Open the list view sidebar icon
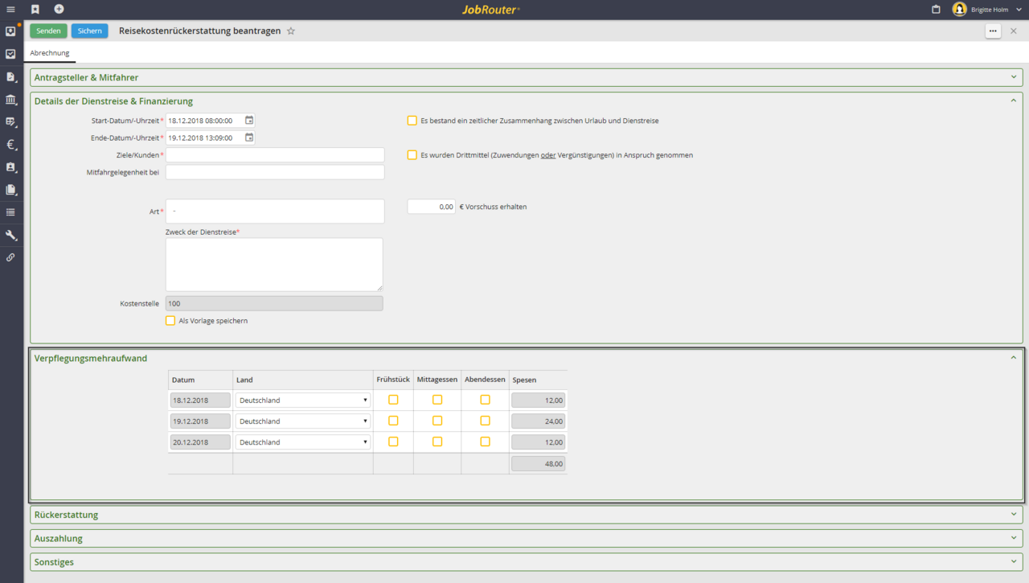This screenshot has width=1029, height=583. click(x=10, y=212)
